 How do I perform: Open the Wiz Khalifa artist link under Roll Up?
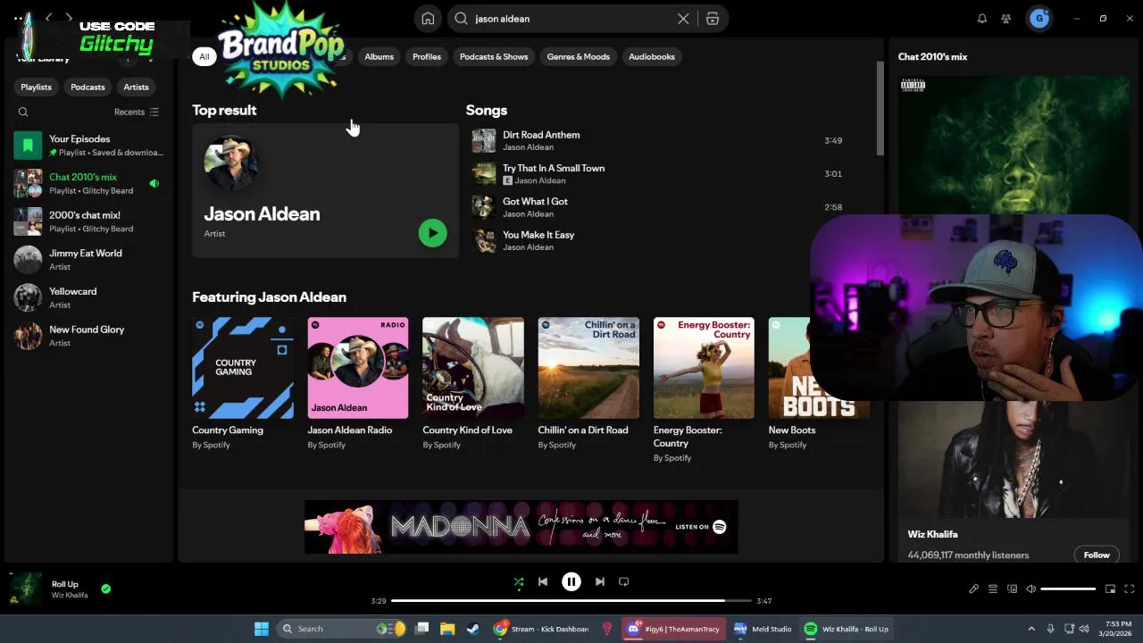(70, 596)
